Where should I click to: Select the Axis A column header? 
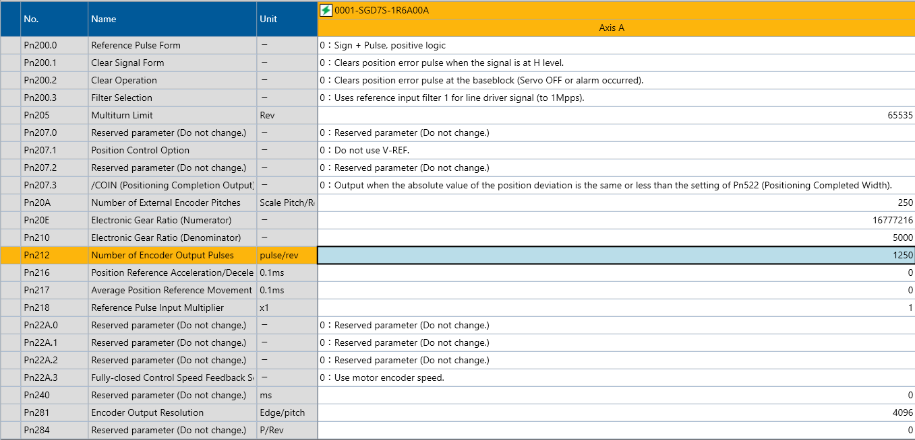point(612,28)
